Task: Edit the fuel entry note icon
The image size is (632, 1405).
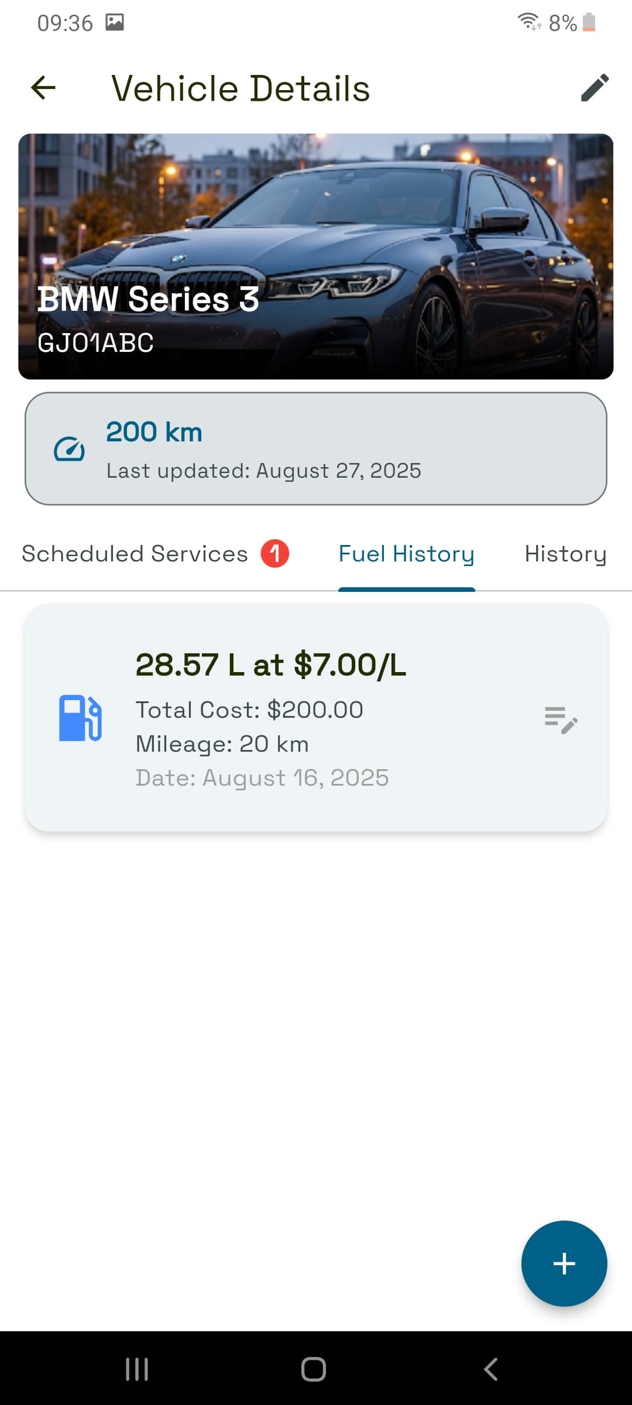Action: pyautogui.click(x=561, y=719)
